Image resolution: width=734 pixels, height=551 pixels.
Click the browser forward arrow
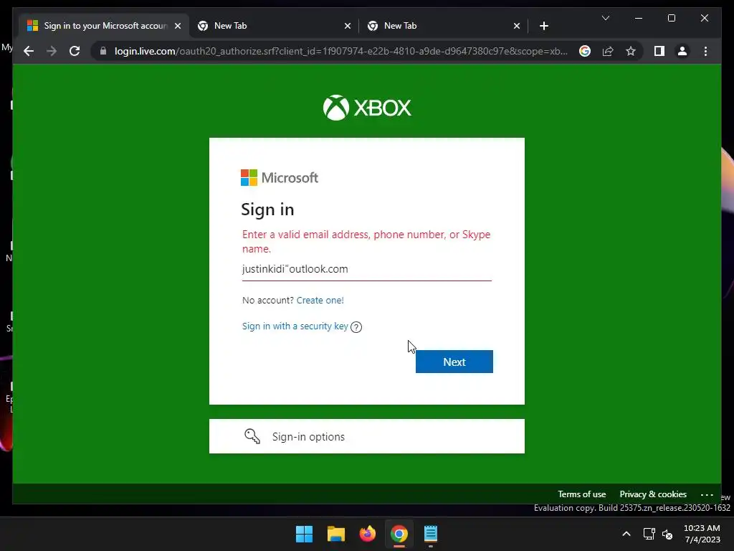pyautogui.click(x=52, y=51)
